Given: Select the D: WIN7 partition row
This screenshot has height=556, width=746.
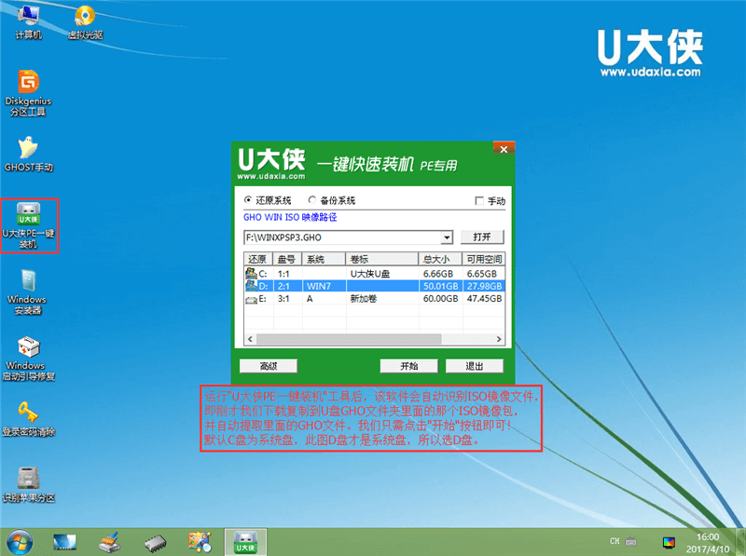Looking at the screenshot, I should tap(375, 286).
